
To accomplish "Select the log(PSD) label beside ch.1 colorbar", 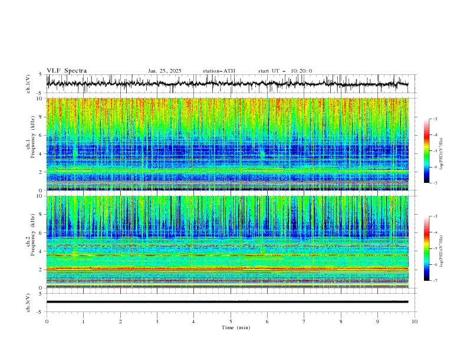I will 442,153.
